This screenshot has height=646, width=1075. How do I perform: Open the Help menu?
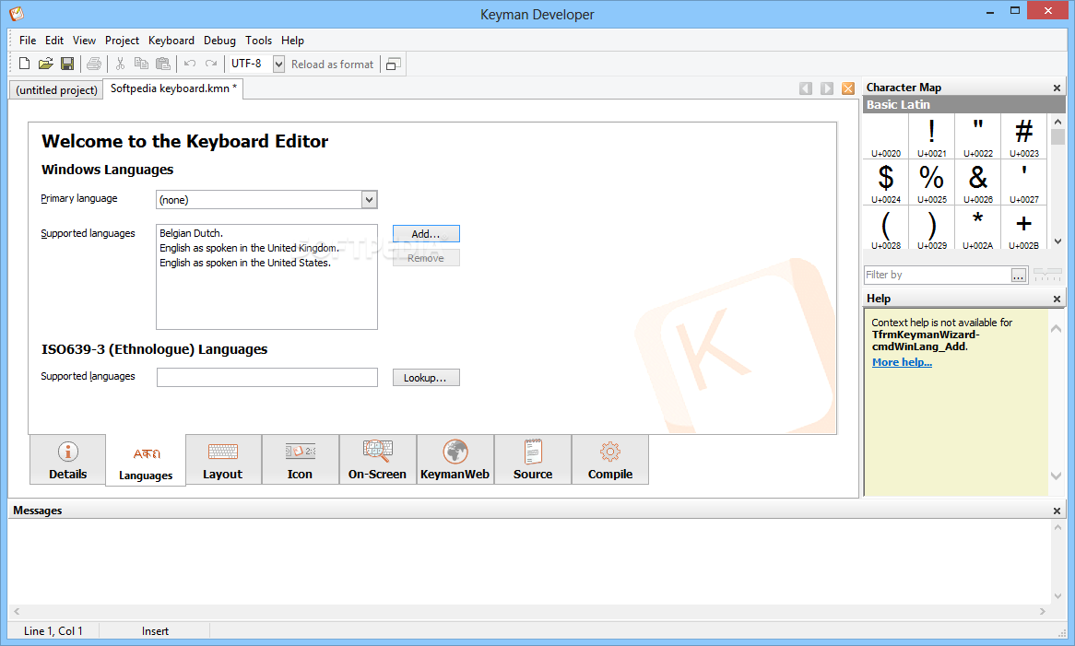(x=292, y=41)
